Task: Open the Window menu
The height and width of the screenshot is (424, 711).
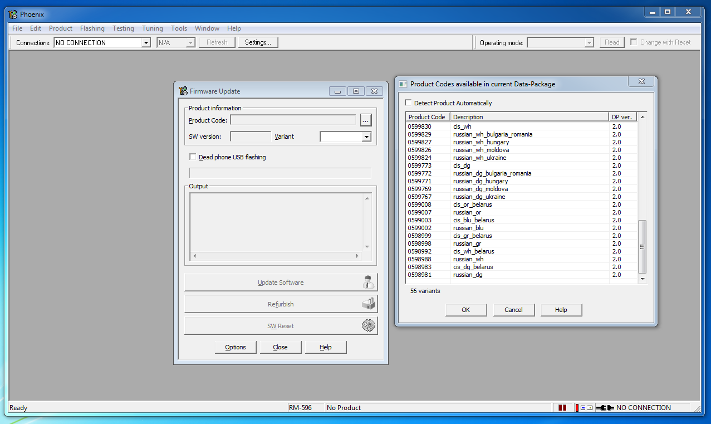Action: tap(207, 28)
